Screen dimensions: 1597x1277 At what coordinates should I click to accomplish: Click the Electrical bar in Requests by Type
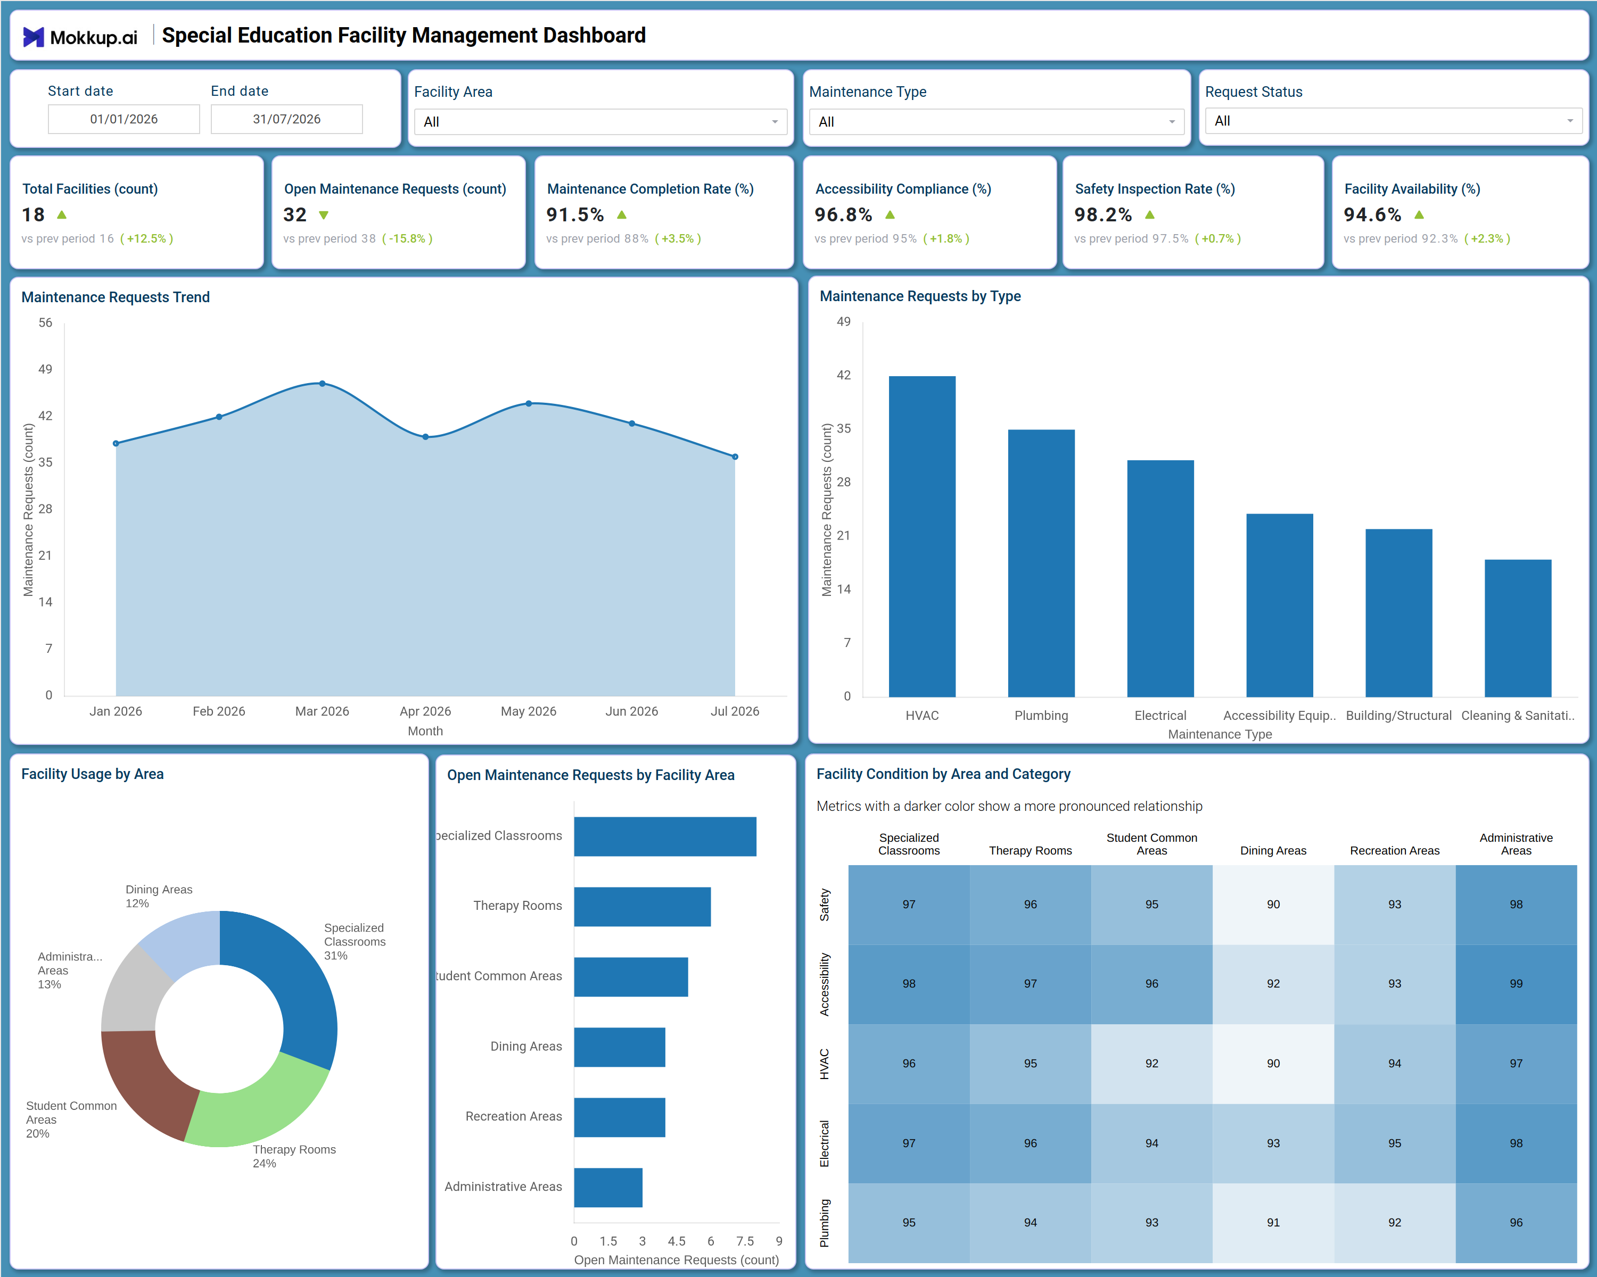(x=1160, y=579)
